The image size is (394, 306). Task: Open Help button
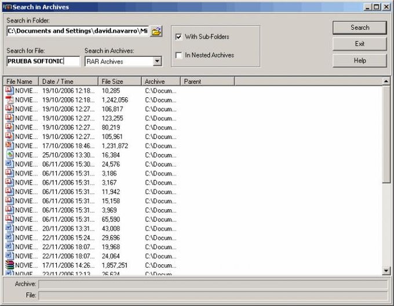click(x=360, y=60)
